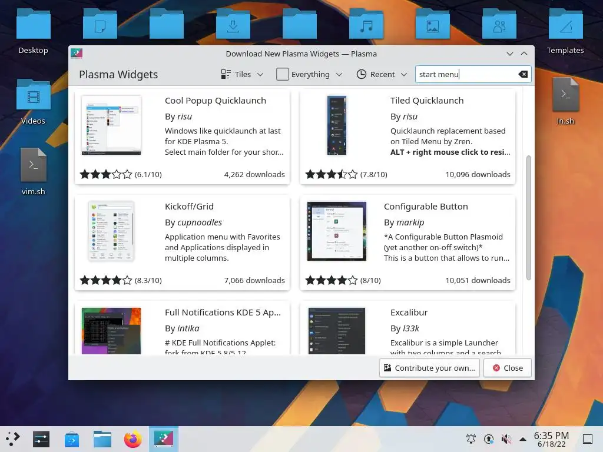This screenshot has width=603, height=452.
Task: Click author name markip
Action: [x=410, y=222]
